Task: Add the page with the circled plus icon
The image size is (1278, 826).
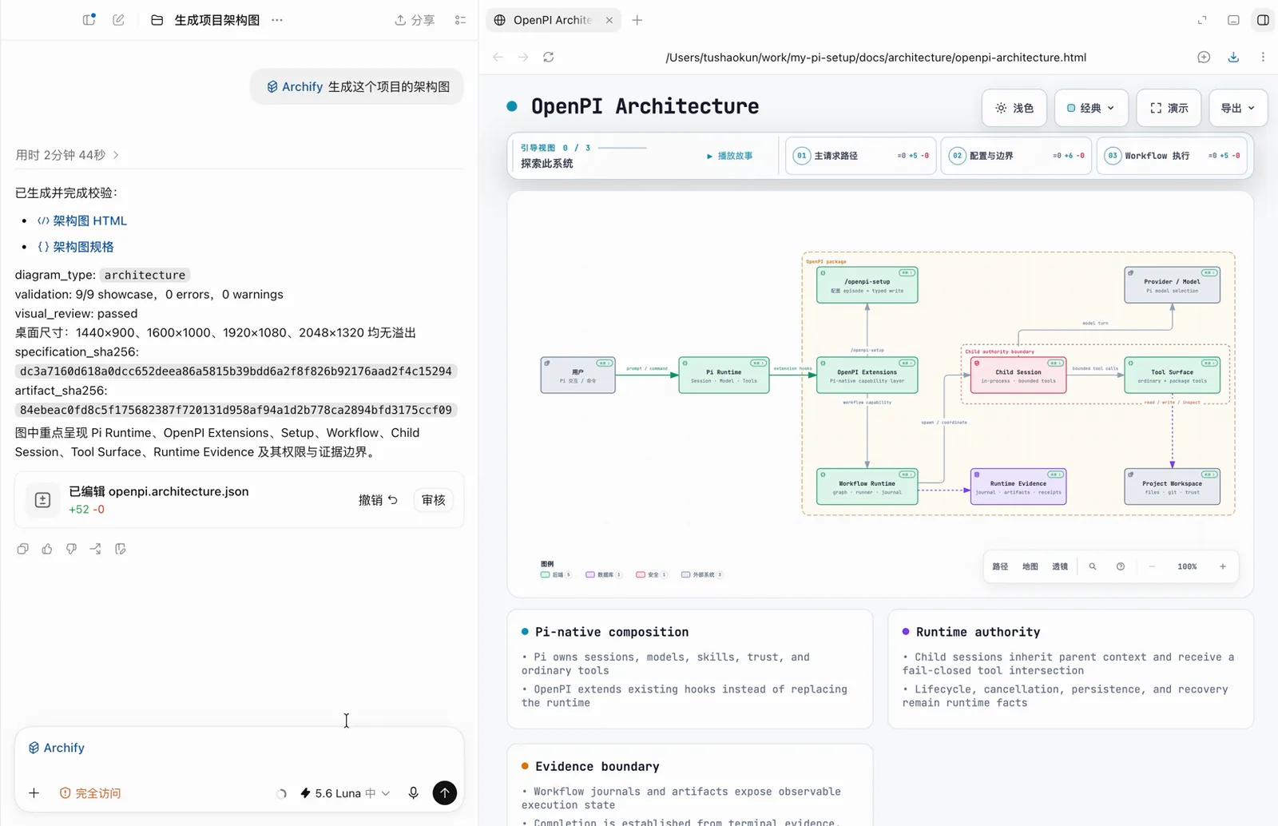Action: tap(1204, 57)
